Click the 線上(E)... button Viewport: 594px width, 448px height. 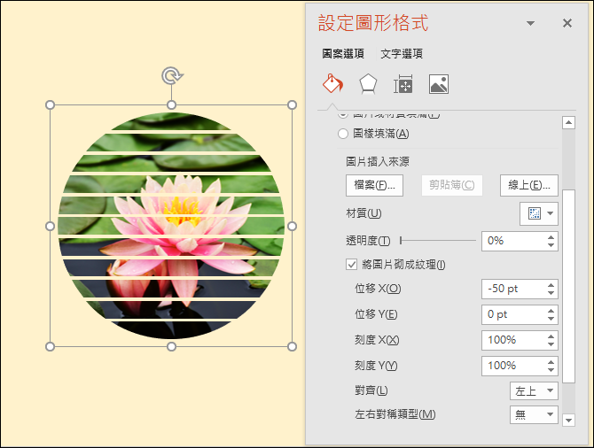click(x=529, y=185)
